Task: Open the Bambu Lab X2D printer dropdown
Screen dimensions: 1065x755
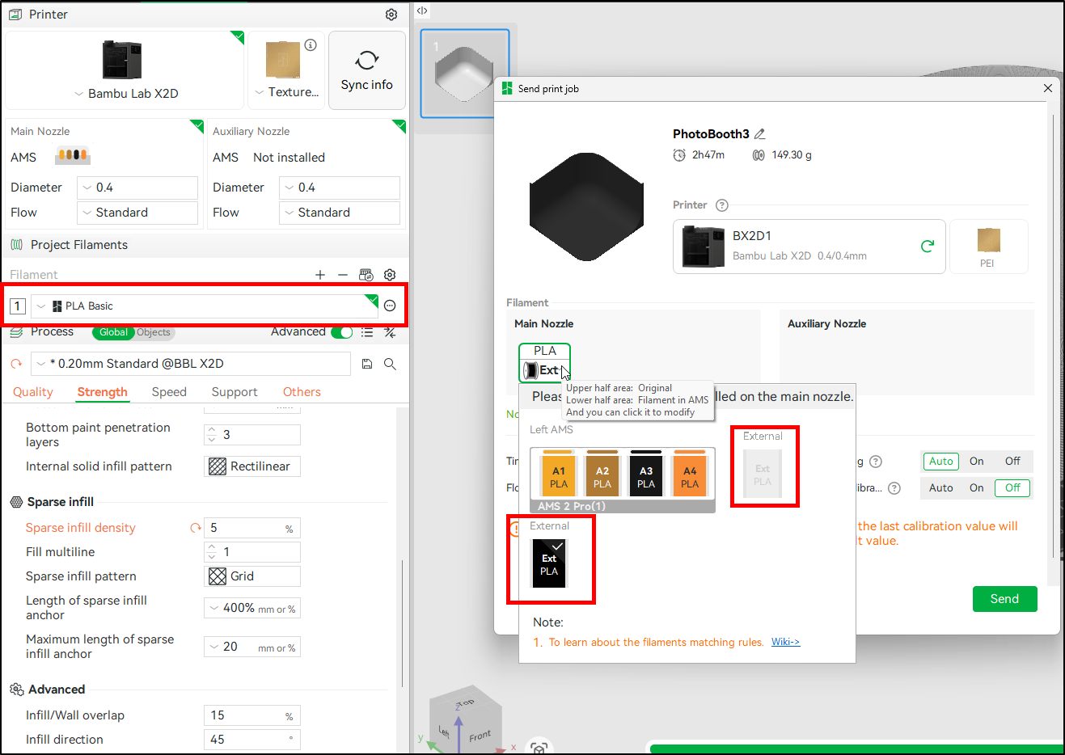Action: pyautogui.click(x=125, y=94)
